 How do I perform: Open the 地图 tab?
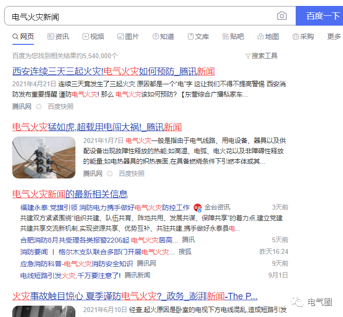[268, 36]
